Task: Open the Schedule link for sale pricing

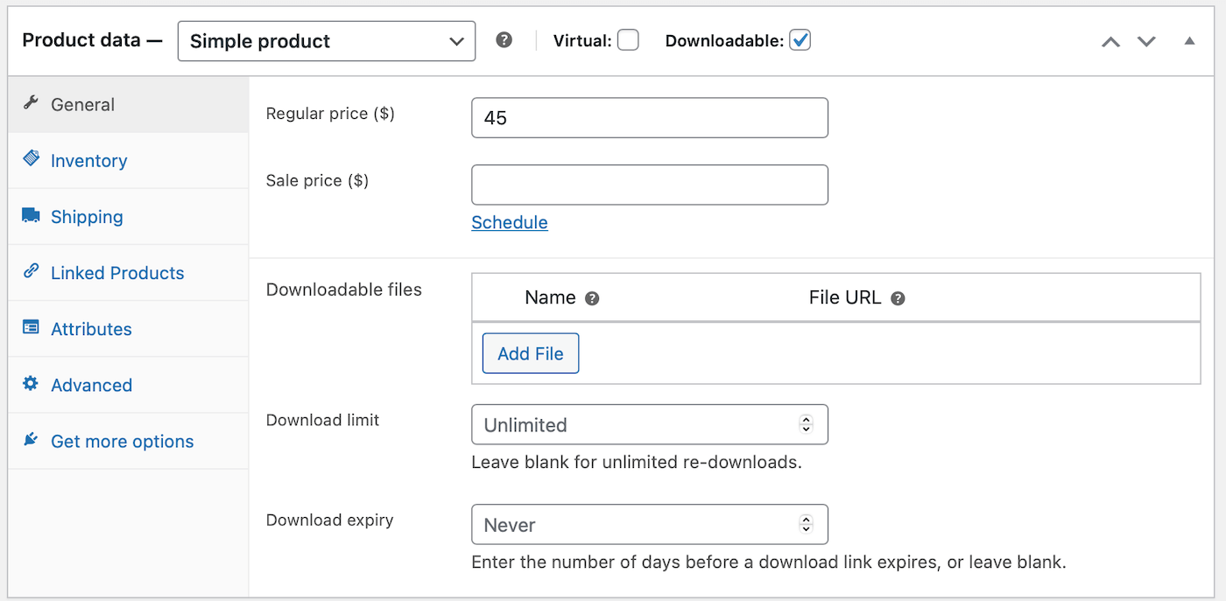Action: 510,222
